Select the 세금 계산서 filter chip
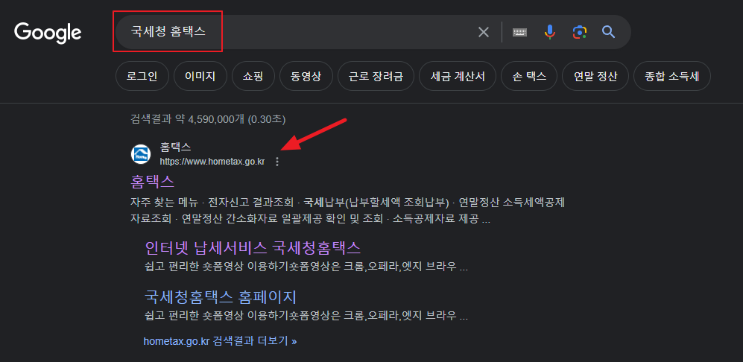 [x=458, y=76]
